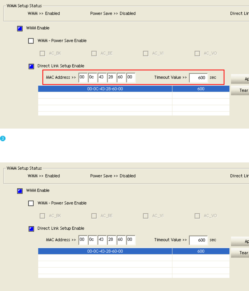Click last MAC Address octet field, lower panel
Screen dimensions: 249x291
coord(131,240)
